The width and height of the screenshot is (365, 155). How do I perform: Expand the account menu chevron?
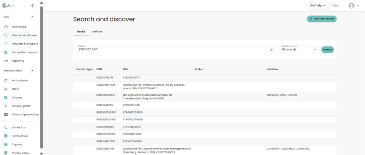tap(358, 6)
